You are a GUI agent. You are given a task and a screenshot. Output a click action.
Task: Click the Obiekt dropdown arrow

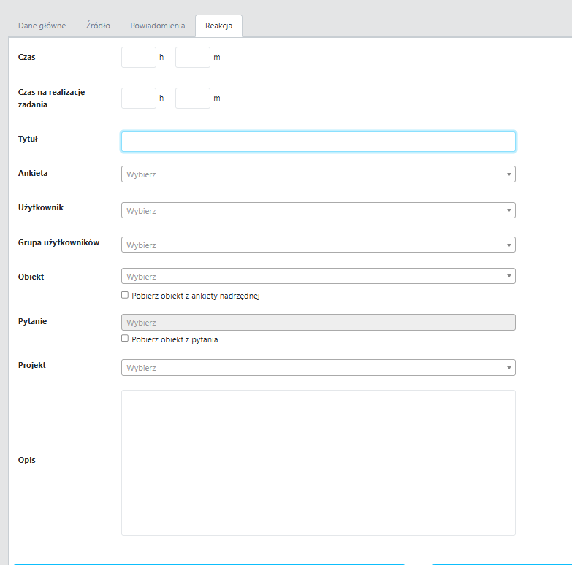click(x=509, y=276)
